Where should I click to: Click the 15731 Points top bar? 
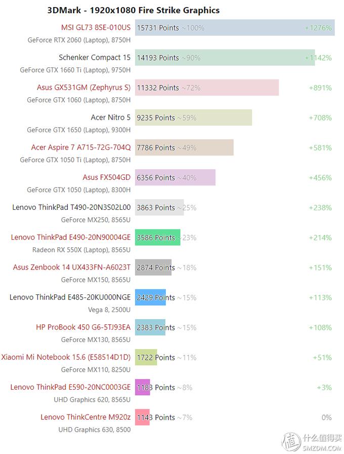click(x=235, y=28)
